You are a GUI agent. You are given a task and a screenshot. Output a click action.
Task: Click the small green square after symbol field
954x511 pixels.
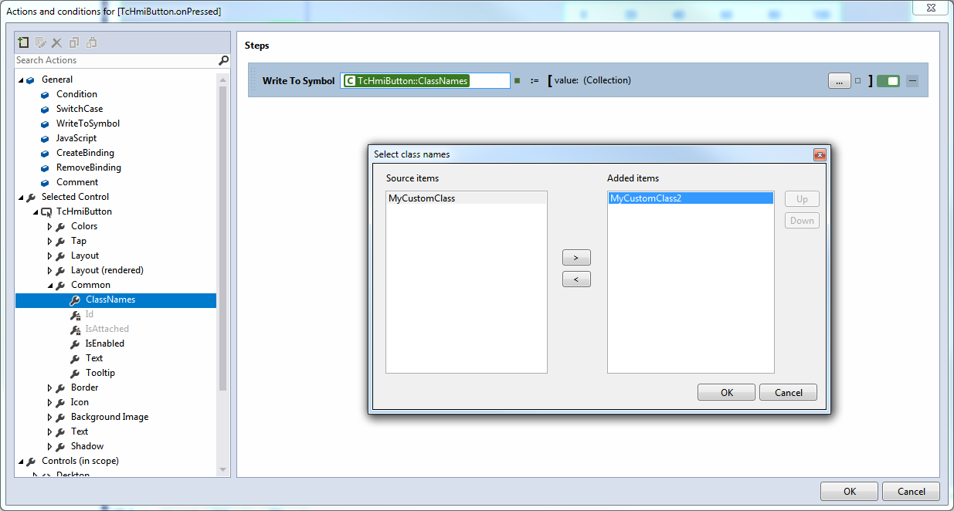(517, 80)
